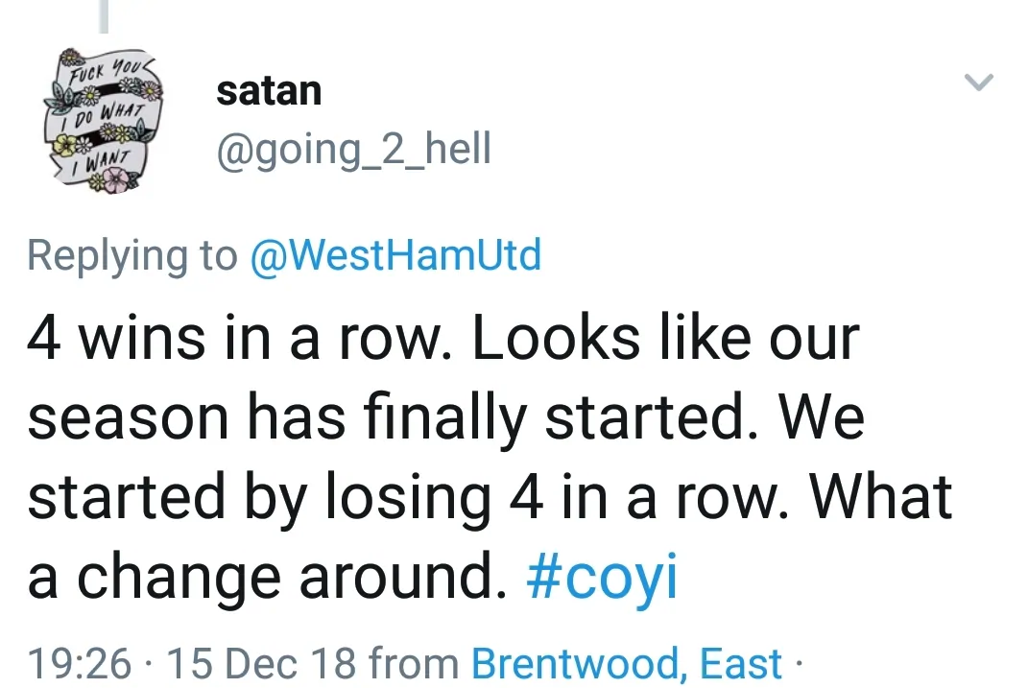Click the word "from" before the location
The image size is (1028, 688).
[x=415, y=663]
